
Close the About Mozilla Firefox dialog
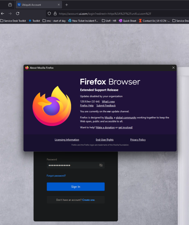173,67
